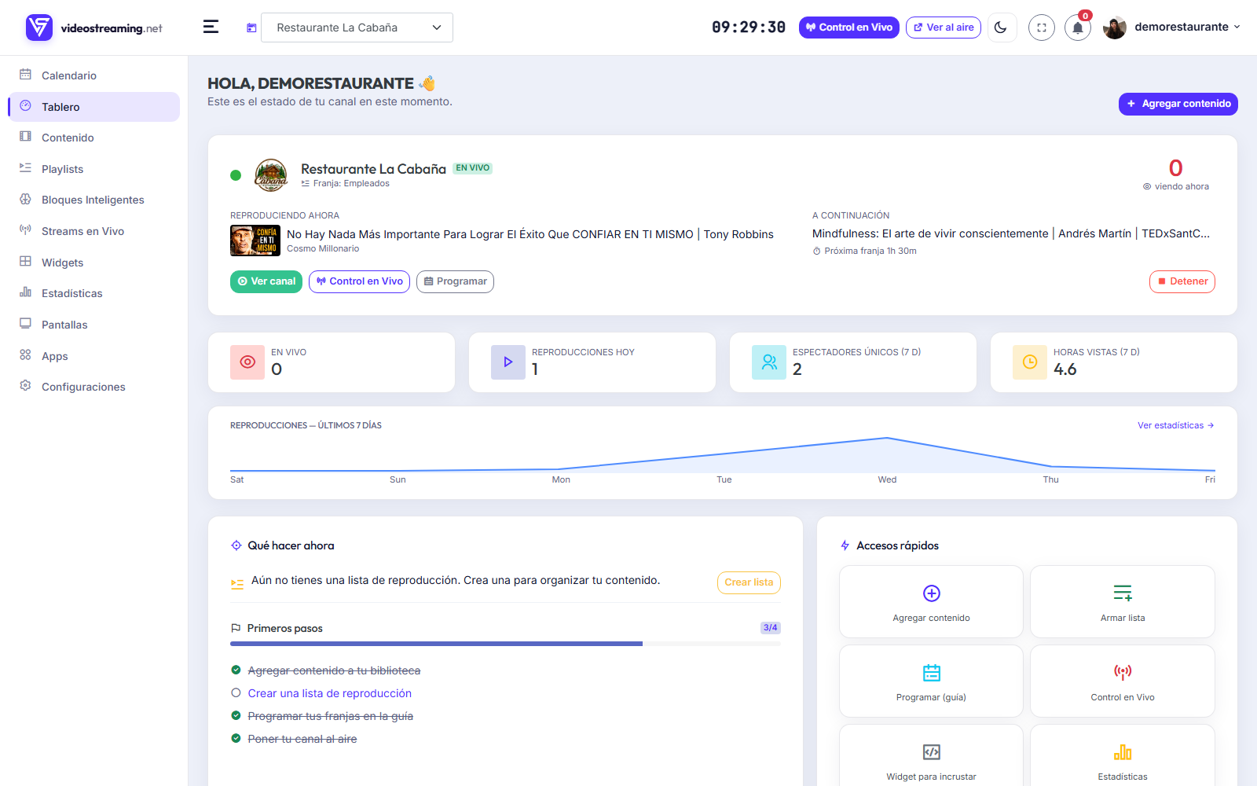
Task: Click the Restaurante La Cabaña channel logo
Action: click(271, 175)
